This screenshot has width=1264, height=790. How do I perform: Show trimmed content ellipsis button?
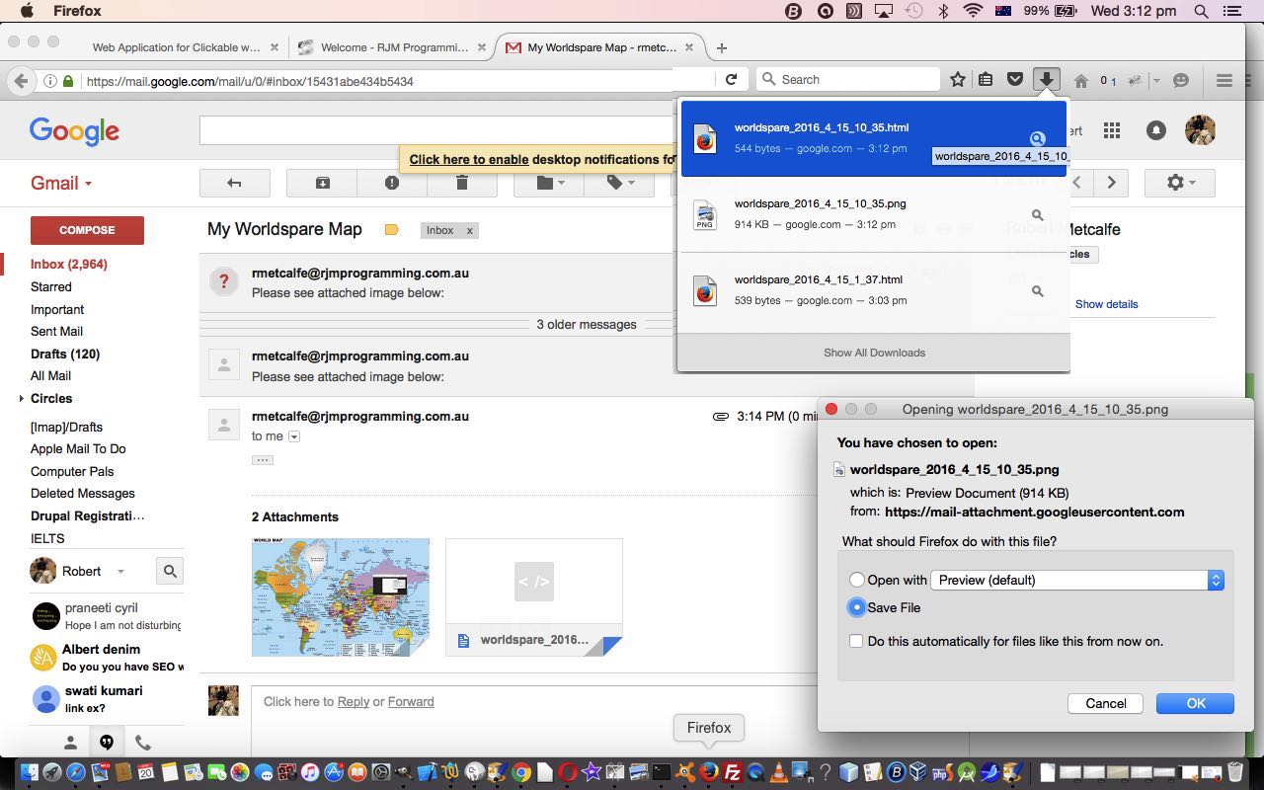tap(262, 460)
